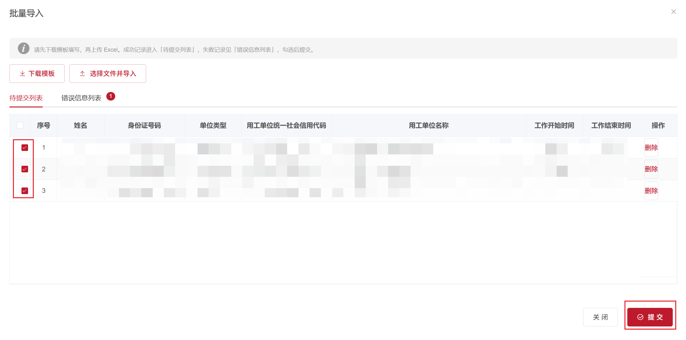Click the 批量导入 dialog title
The height and width of the screenshot is (340, 686).
(27, 13)
